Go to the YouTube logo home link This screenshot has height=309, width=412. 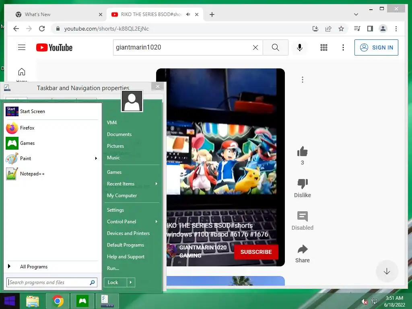54,47
